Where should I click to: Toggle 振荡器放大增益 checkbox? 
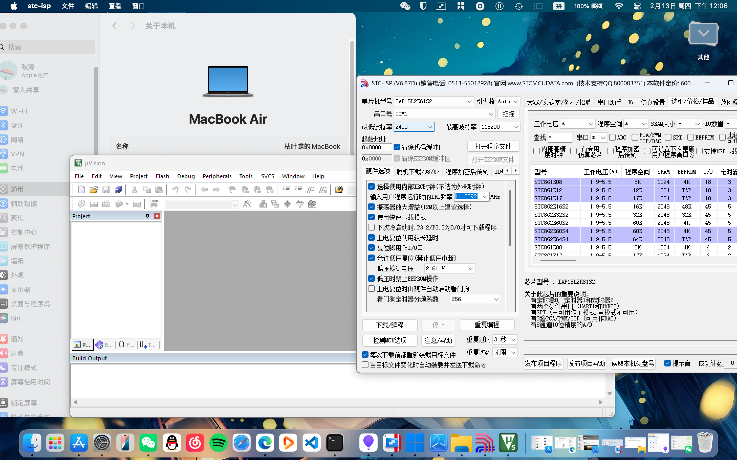point(371,207)
